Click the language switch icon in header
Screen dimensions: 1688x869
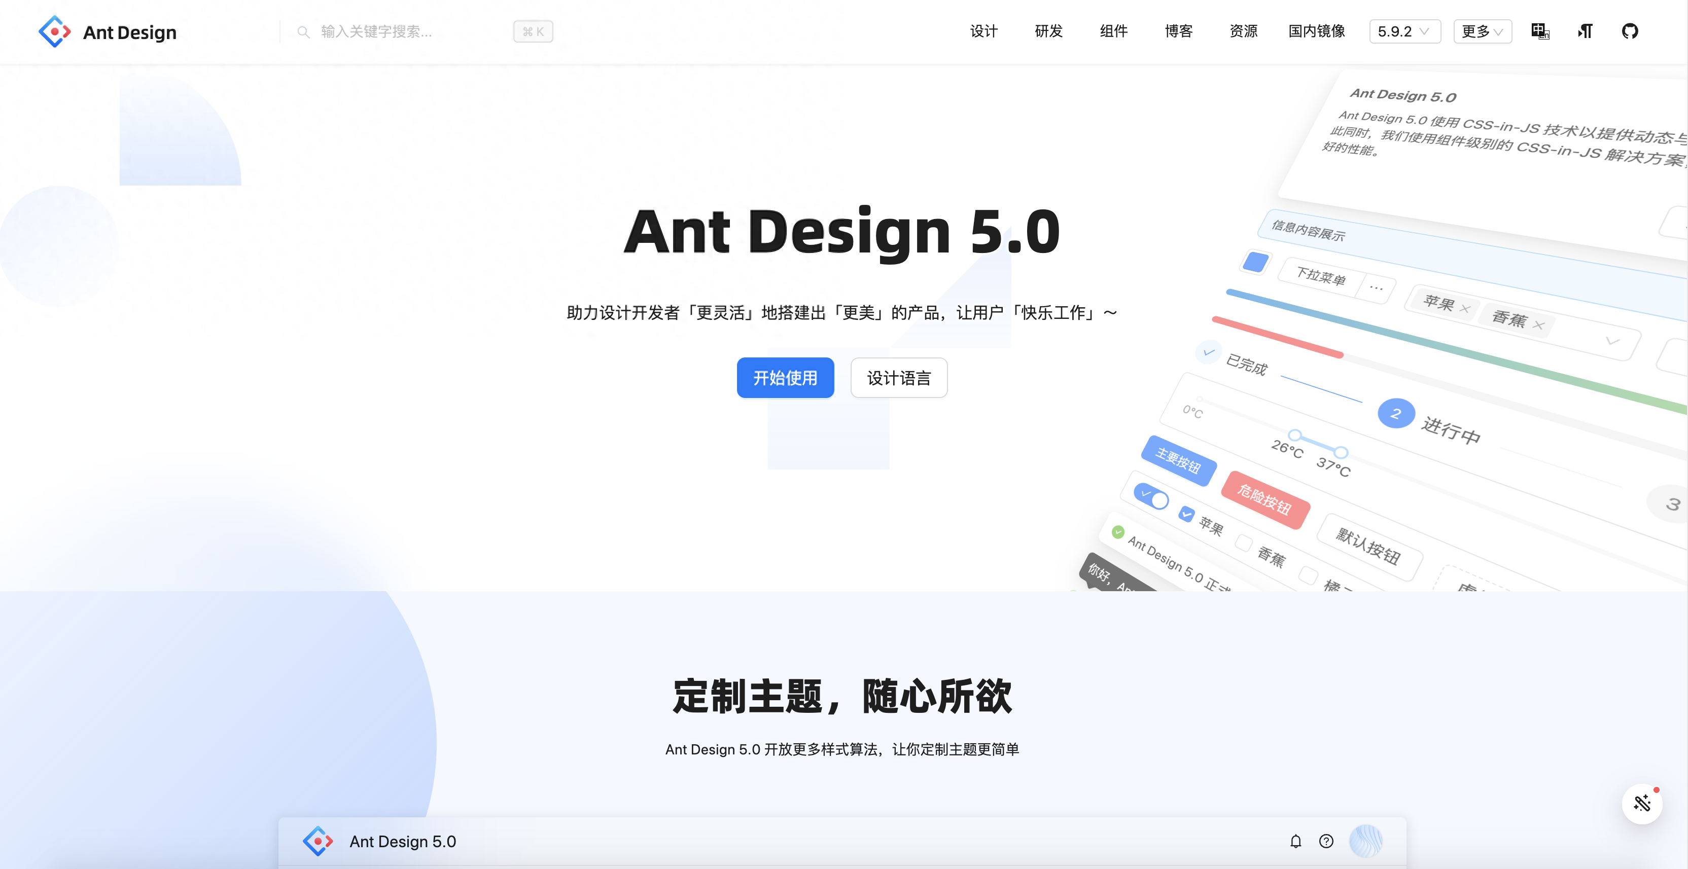[x=1540, y=31]
